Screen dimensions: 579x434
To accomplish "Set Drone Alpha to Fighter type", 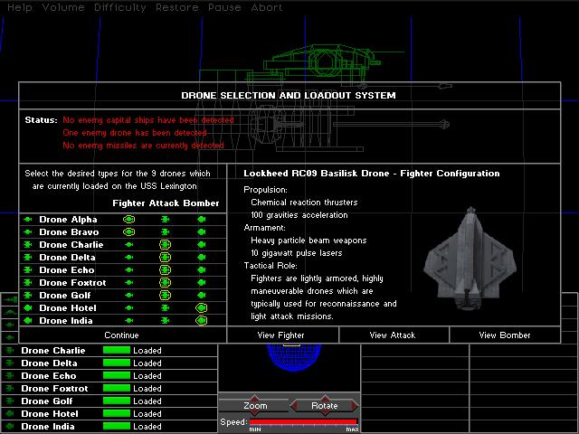I will pos(128,219).
